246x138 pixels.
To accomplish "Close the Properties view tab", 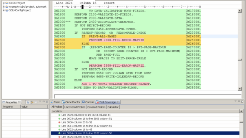I will pos(20,102).
